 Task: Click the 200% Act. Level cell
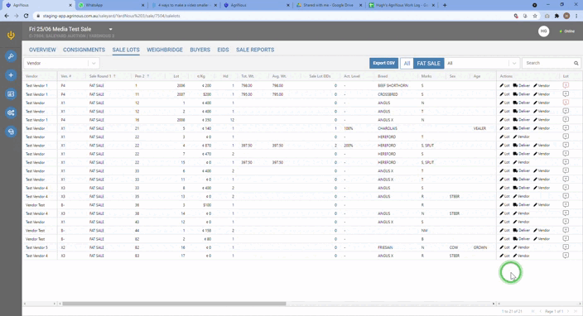pos(349,146)
